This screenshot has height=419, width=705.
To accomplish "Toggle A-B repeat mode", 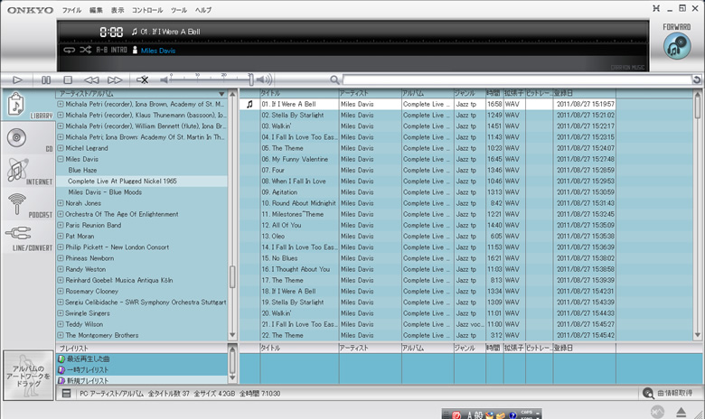I will [x=101, y=50].
